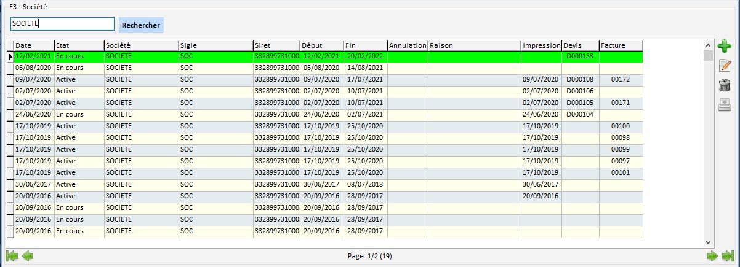Click the Facture column header
This screenshot has height=267, width=740.
621,45
